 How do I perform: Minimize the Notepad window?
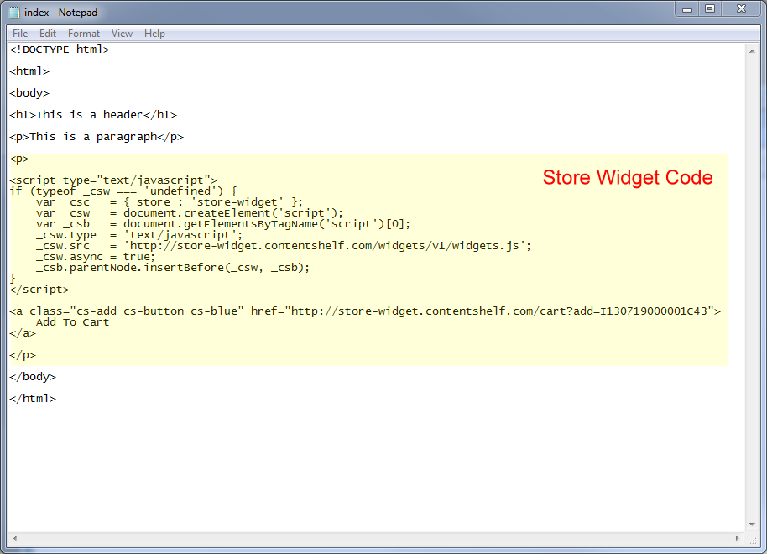click(687, 8)
